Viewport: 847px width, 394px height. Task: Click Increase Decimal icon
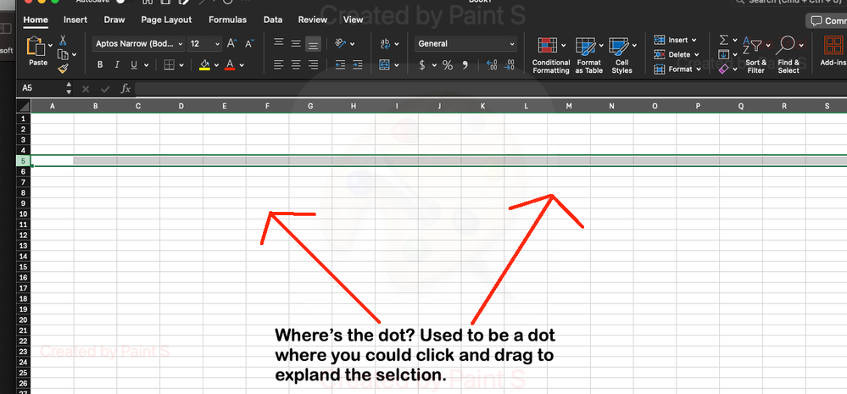pyautogui.click(x=492, y=65)
